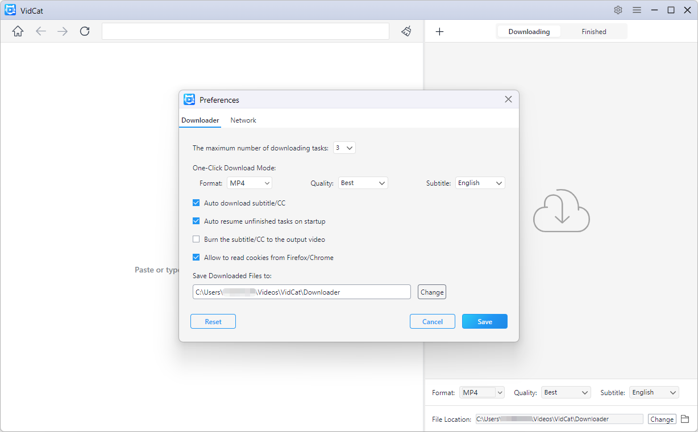Click the Save Downloaded Files path field
Screen dimensions: 698x432
pos(302,292)
